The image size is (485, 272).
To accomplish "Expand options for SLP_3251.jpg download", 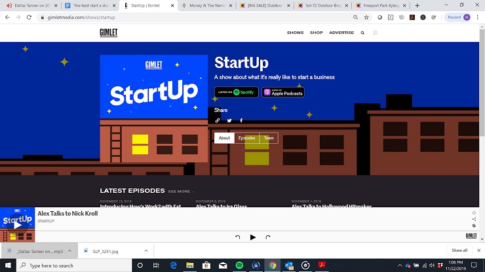I will (146, 251).
